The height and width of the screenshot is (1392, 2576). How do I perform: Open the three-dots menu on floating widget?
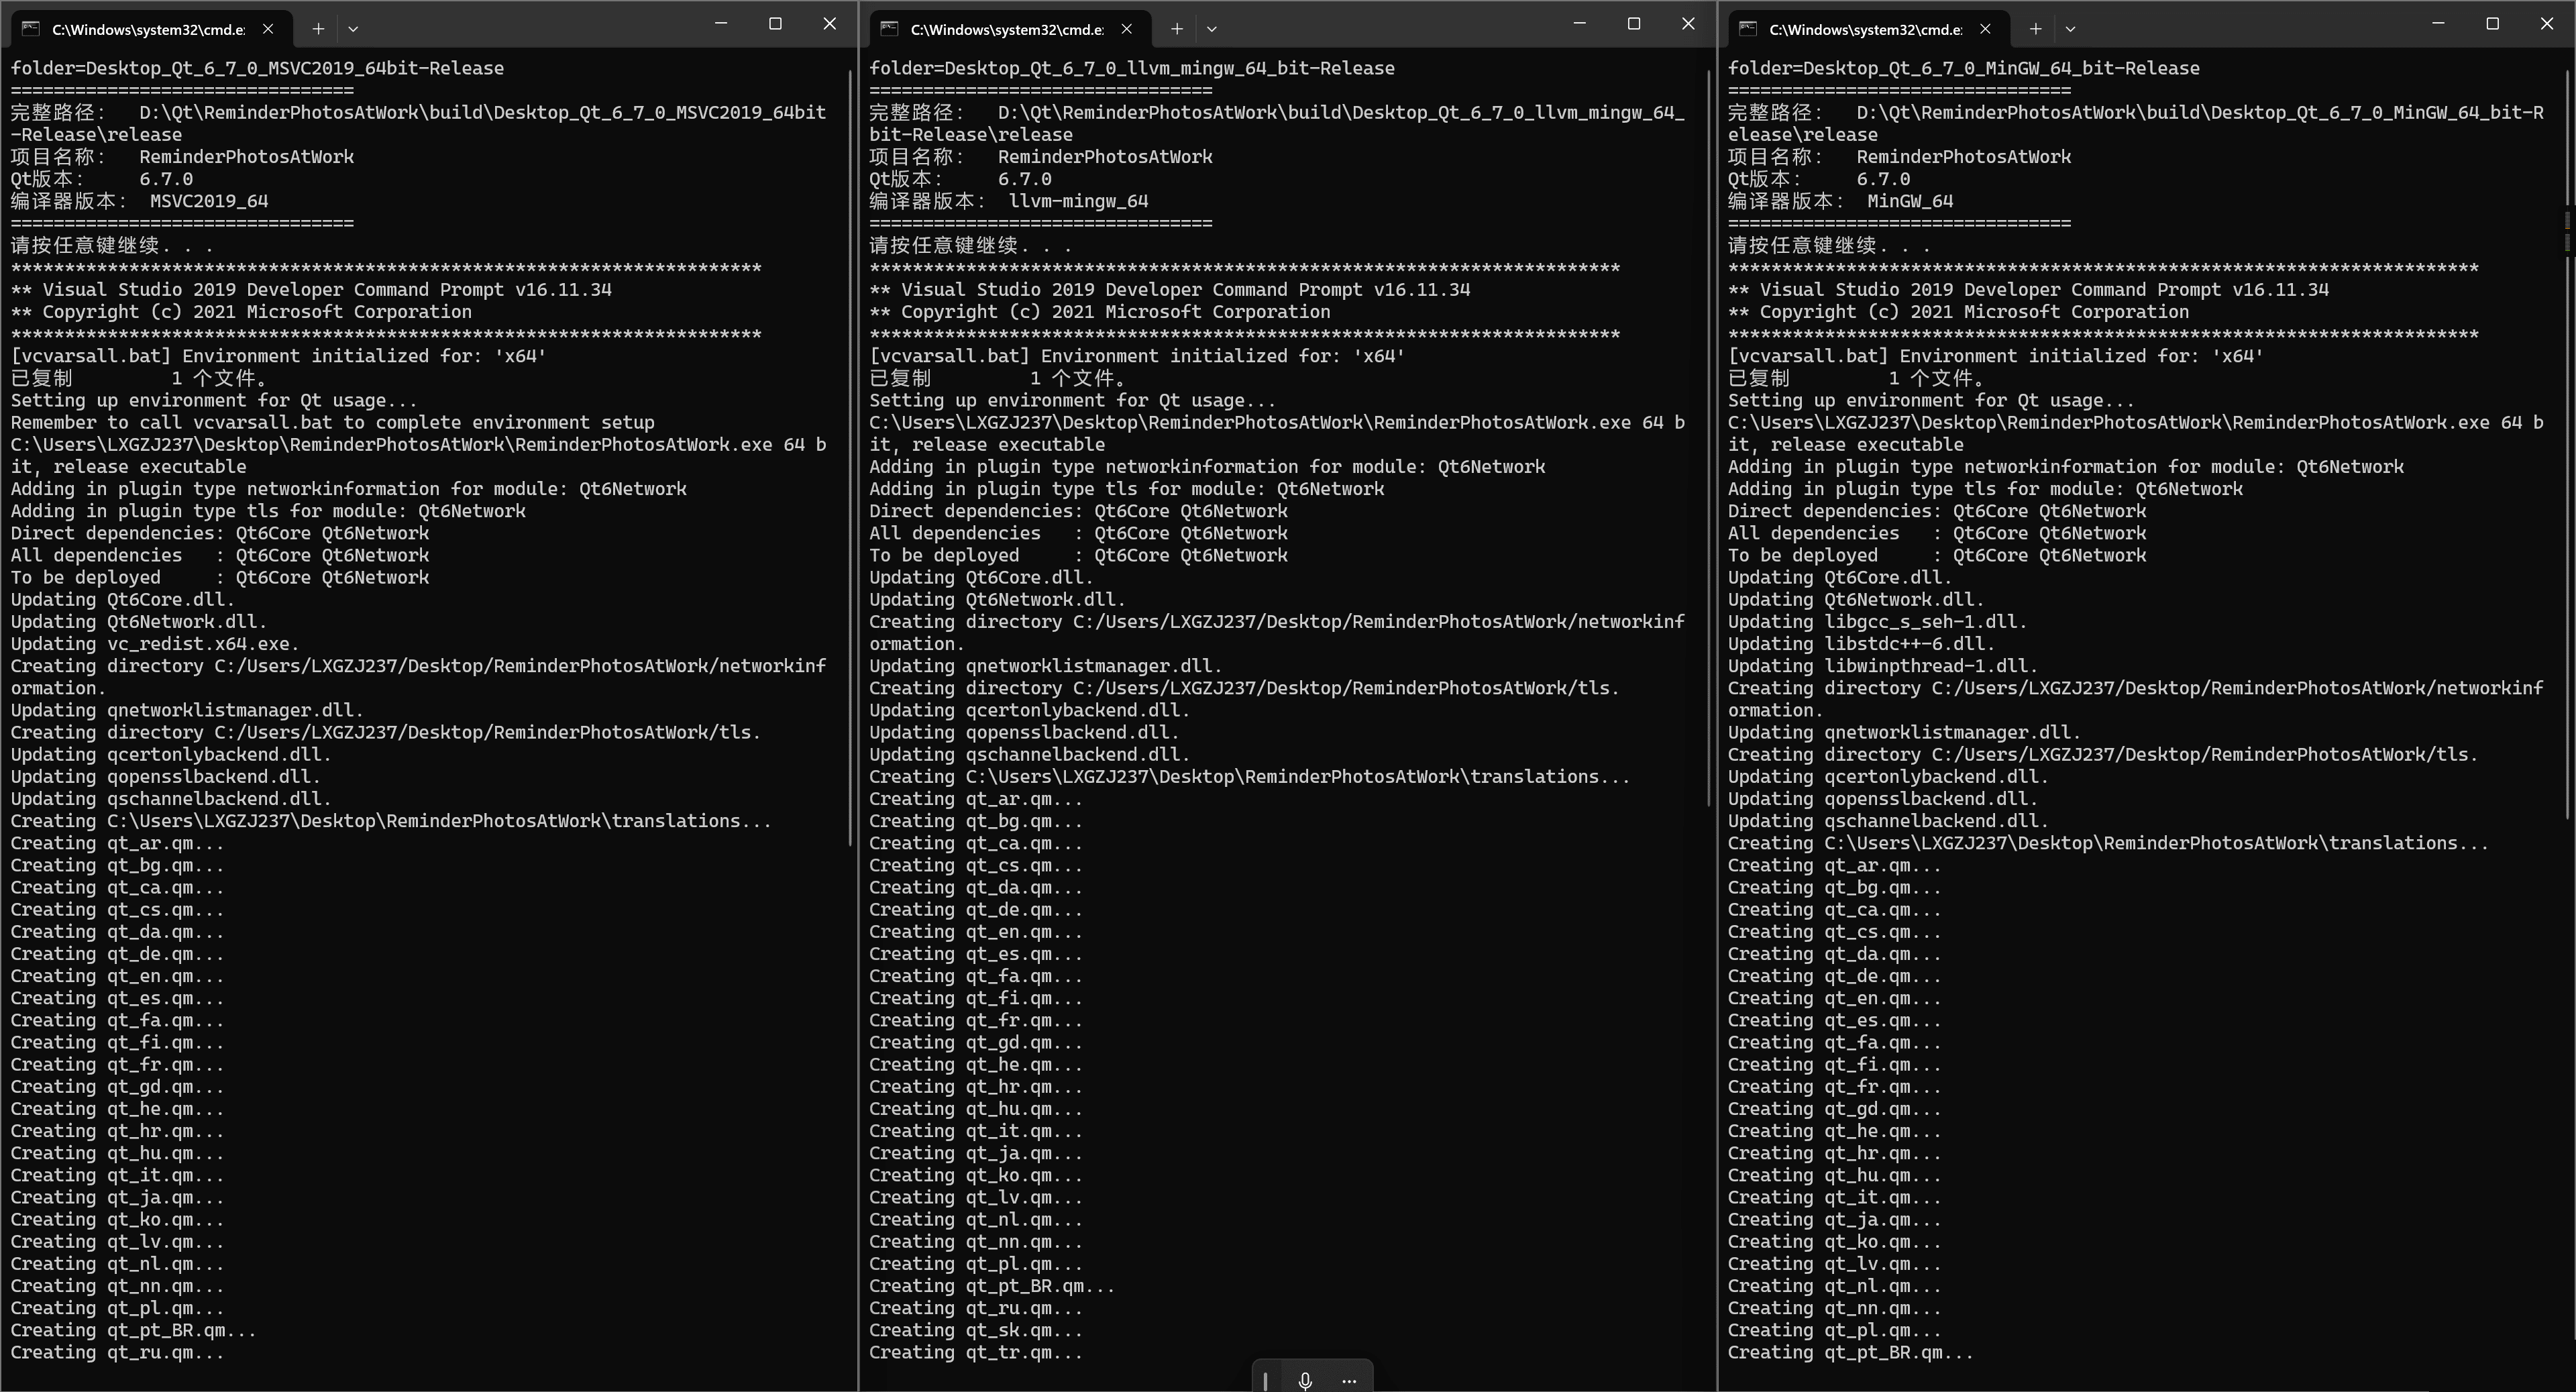(x=1348, y=1380)
